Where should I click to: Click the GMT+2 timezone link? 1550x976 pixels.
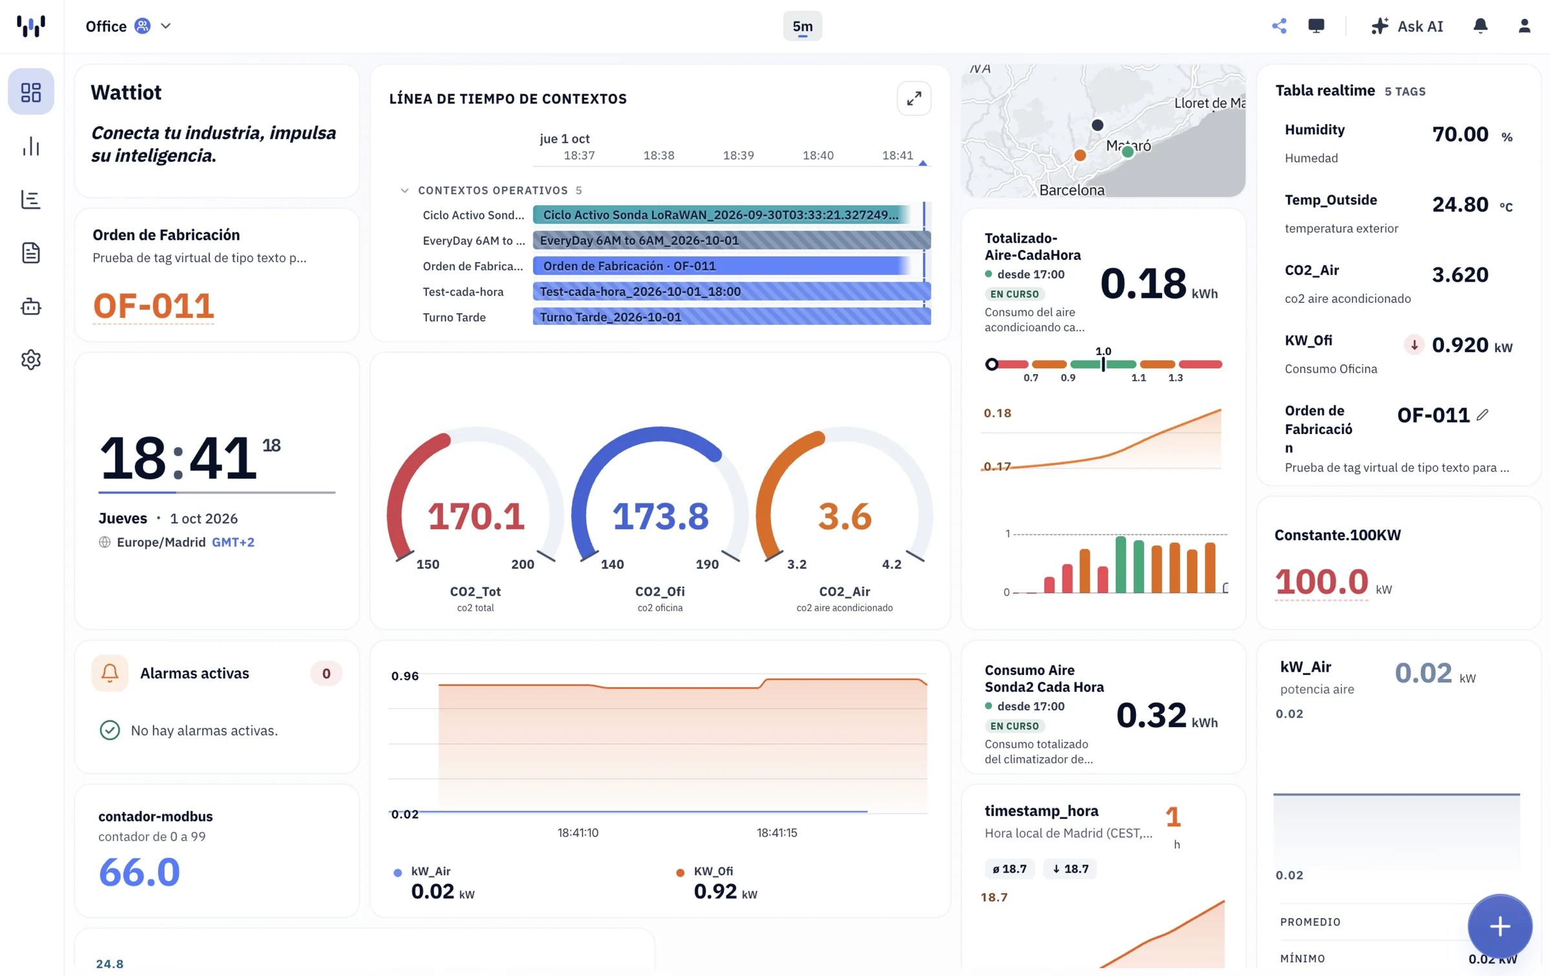pos(233,542)
